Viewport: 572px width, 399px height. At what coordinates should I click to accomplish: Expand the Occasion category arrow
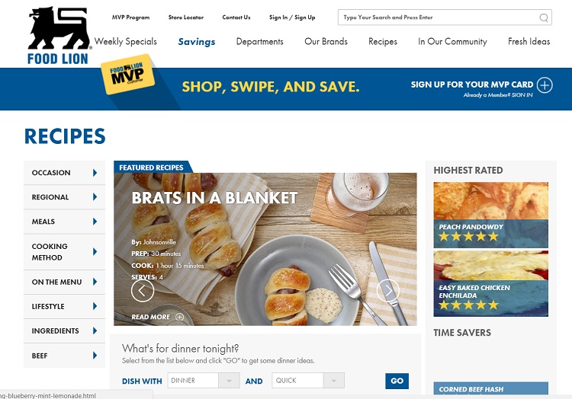pos(95,173)
